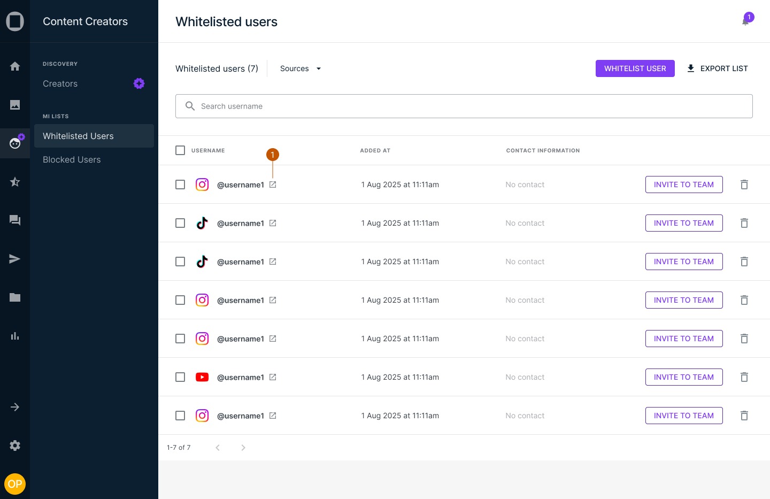Screen dimensions: 770x499
Task: Open the chat messages sidebar icon
Action: pyautogui.click(x=15, y=220)
